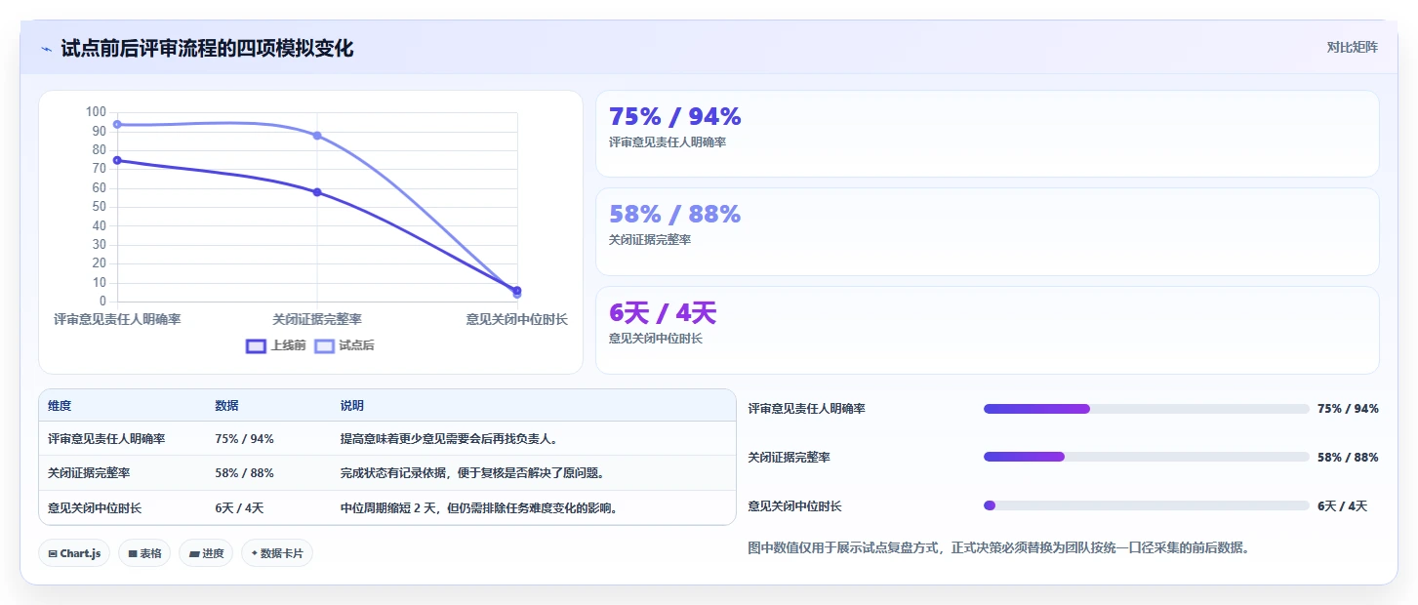This screenshot has height=605, width=1418.
Task: Click the 50 tick on the chart y-axis
Action: point(99,207)
